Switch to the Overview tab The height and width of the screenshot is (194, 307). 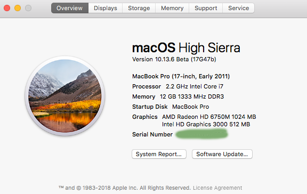70,8
